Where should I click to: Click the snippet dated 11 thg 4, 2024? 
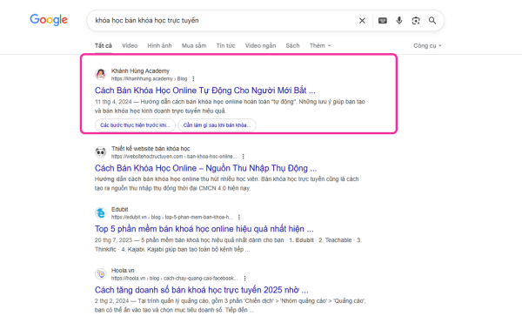pyautogui.click(x=230, y=106)
